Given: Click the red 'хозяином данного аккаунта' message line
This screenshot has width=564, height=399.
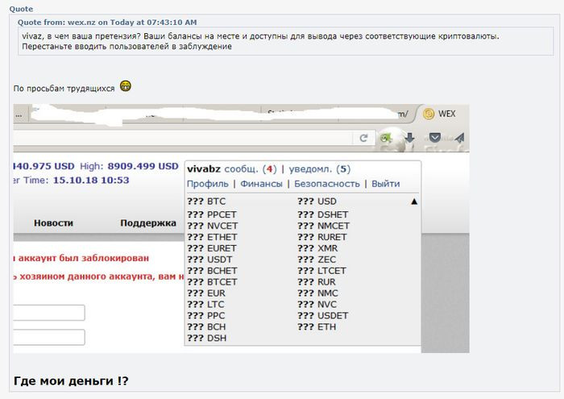Looking at the screenshot, I should coord(99,276).
